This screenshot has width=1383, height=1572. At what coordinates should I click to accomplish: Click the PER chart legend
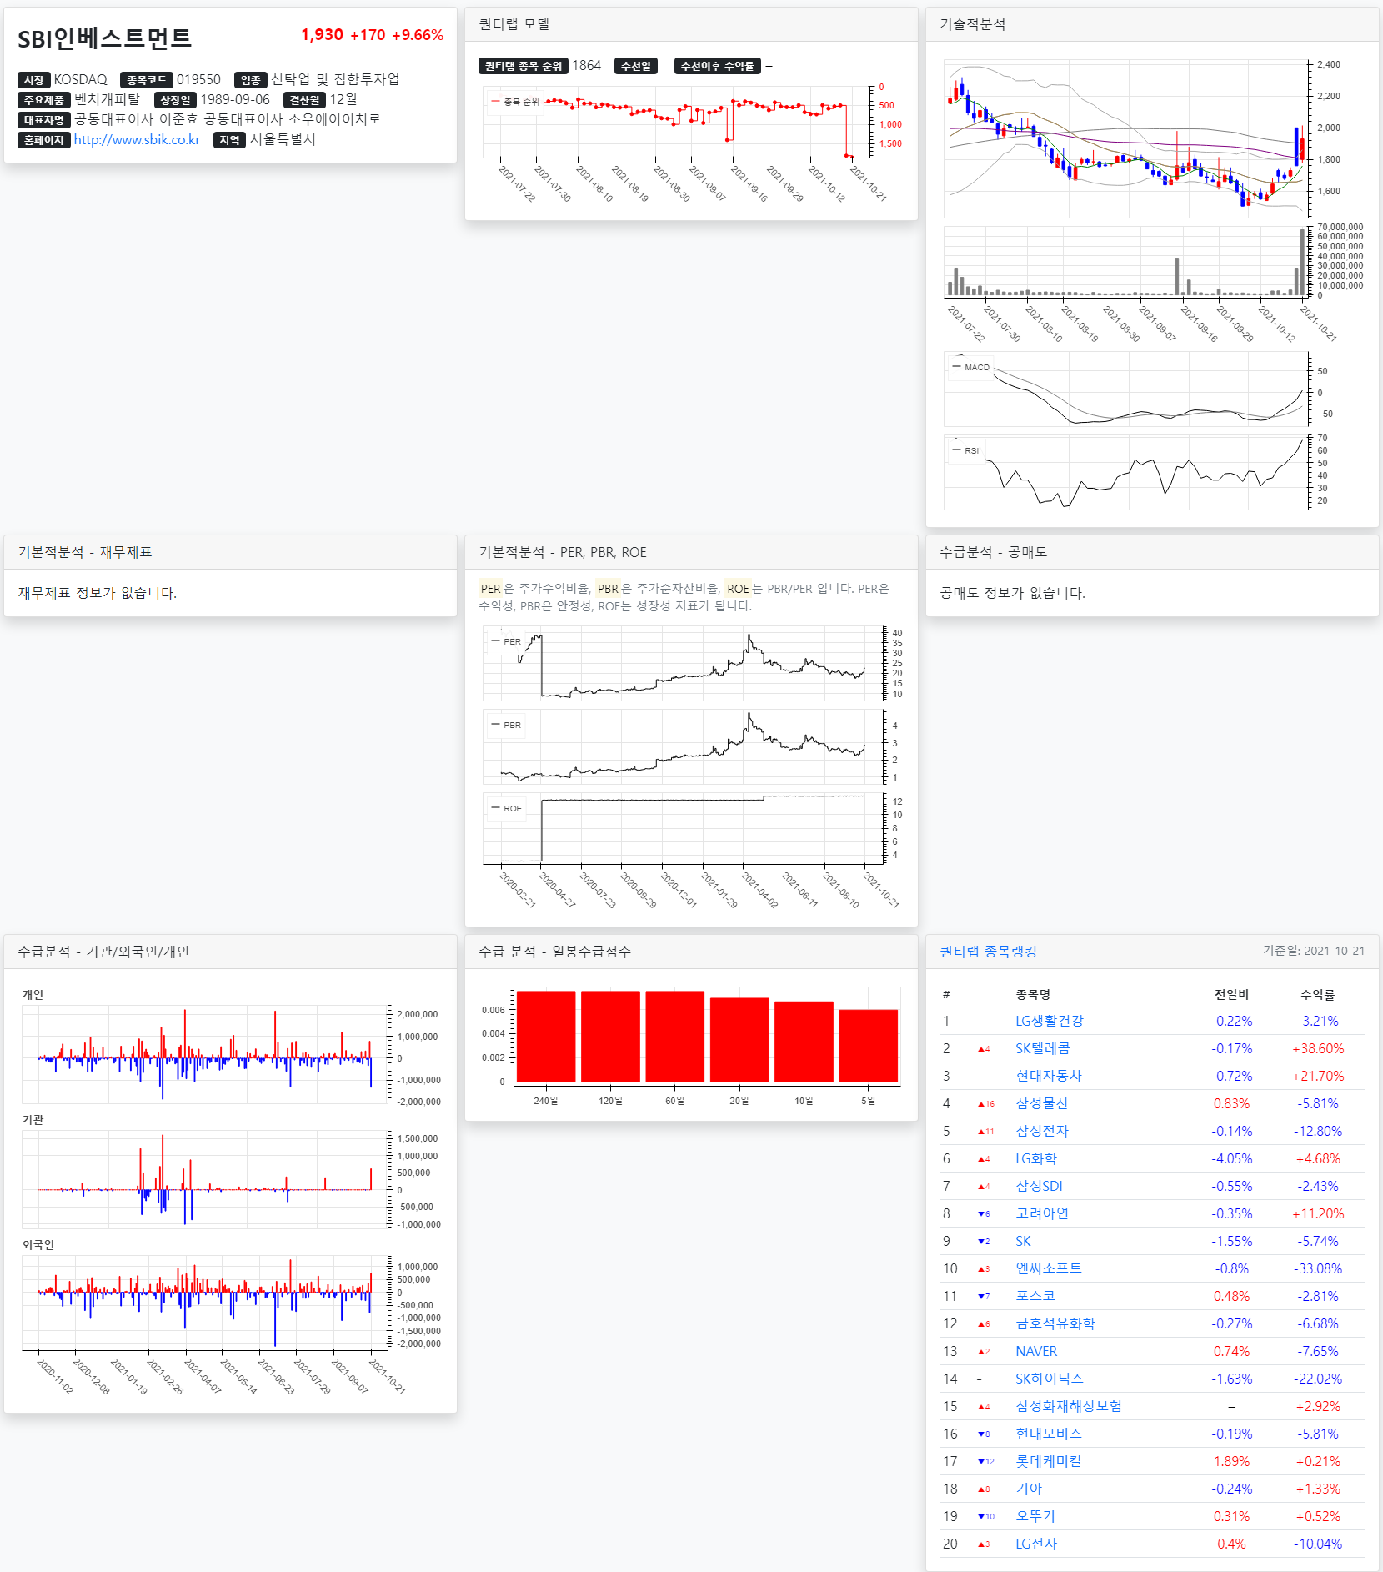click(x=506, y=641)
